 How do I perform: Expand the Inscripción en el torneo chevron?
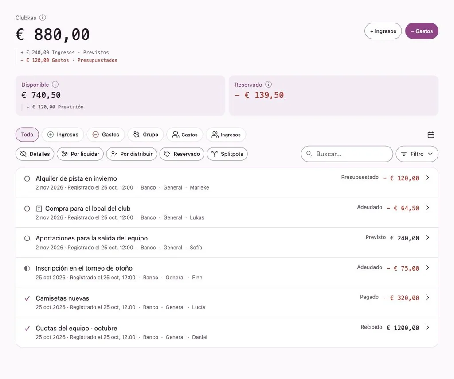(428, 267)
